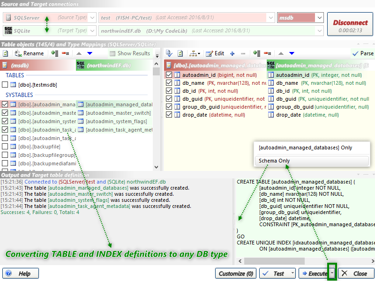Move column up gray arrow
This screenshot has width=375, height=281.
(x=281, y=53)
